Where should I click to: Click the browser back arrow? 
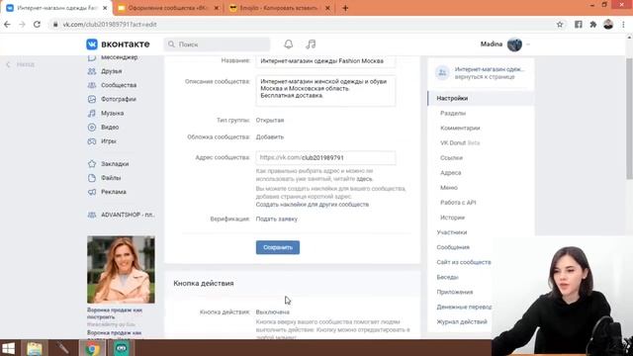[7, 24]
